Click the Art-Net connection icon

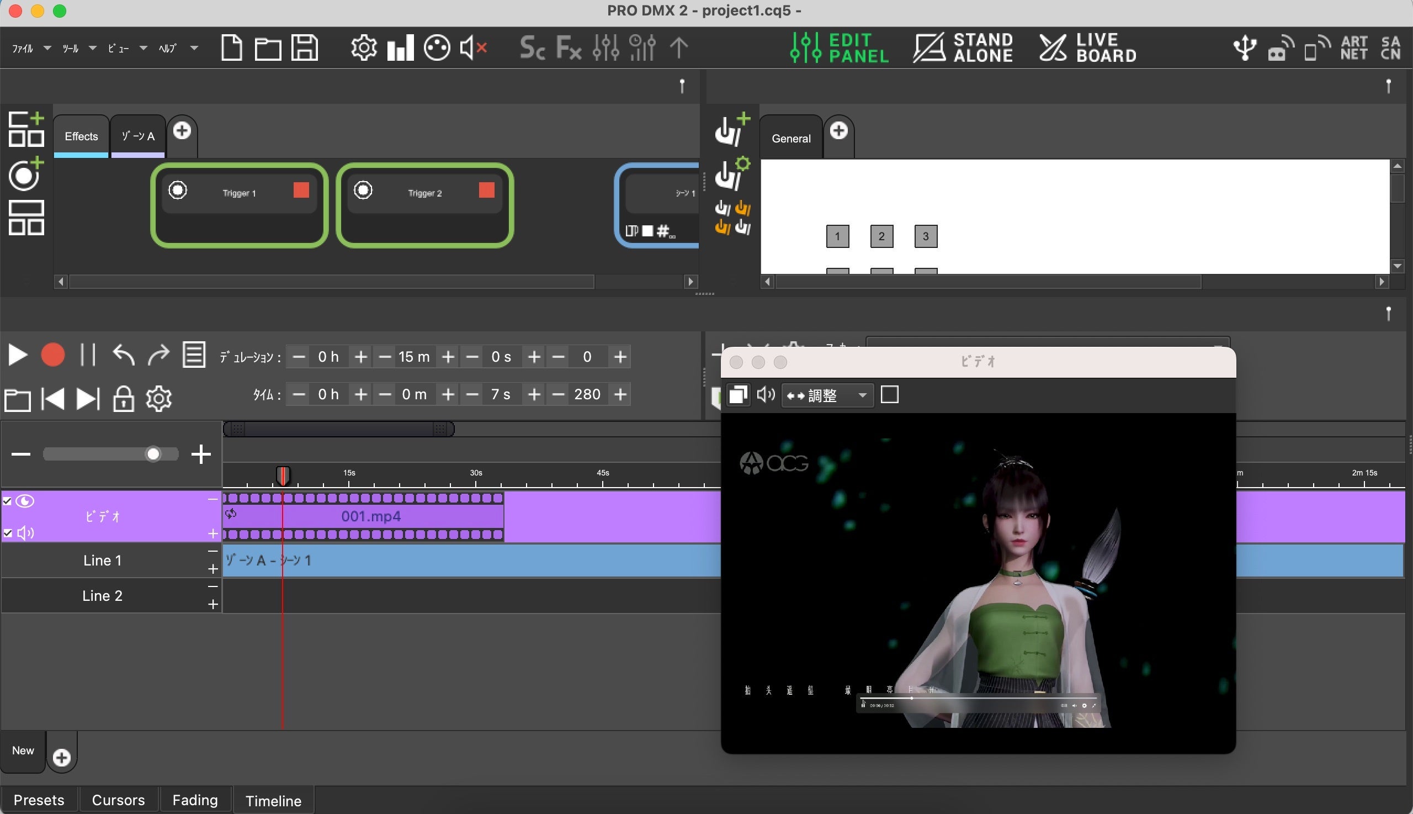tap(1353, 47)
